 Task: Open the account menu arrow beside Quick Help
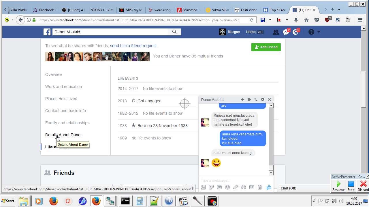319,32
